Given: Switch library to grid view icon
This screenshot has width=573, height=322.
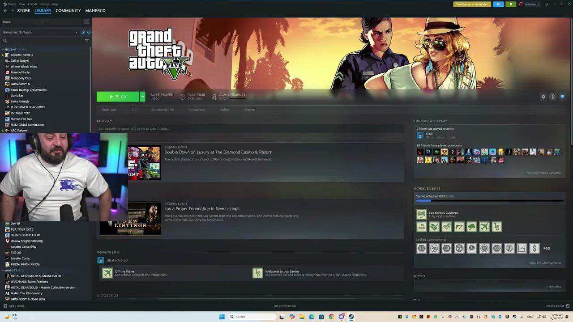Looking at the screenshot, I should tap(87, 21).
